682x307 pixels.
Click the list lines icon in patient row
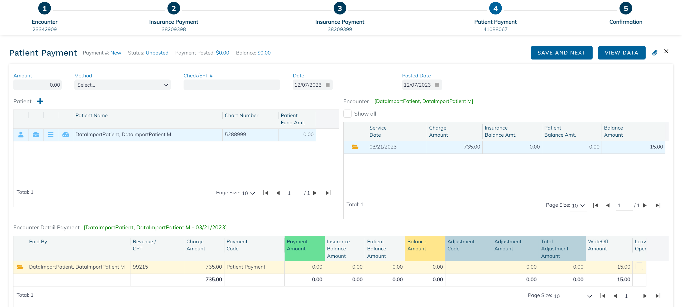coord(51,135)
